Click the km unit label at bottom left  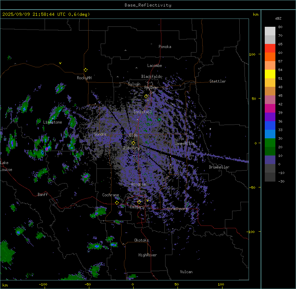pyautogui.click(x=5, y=285)
